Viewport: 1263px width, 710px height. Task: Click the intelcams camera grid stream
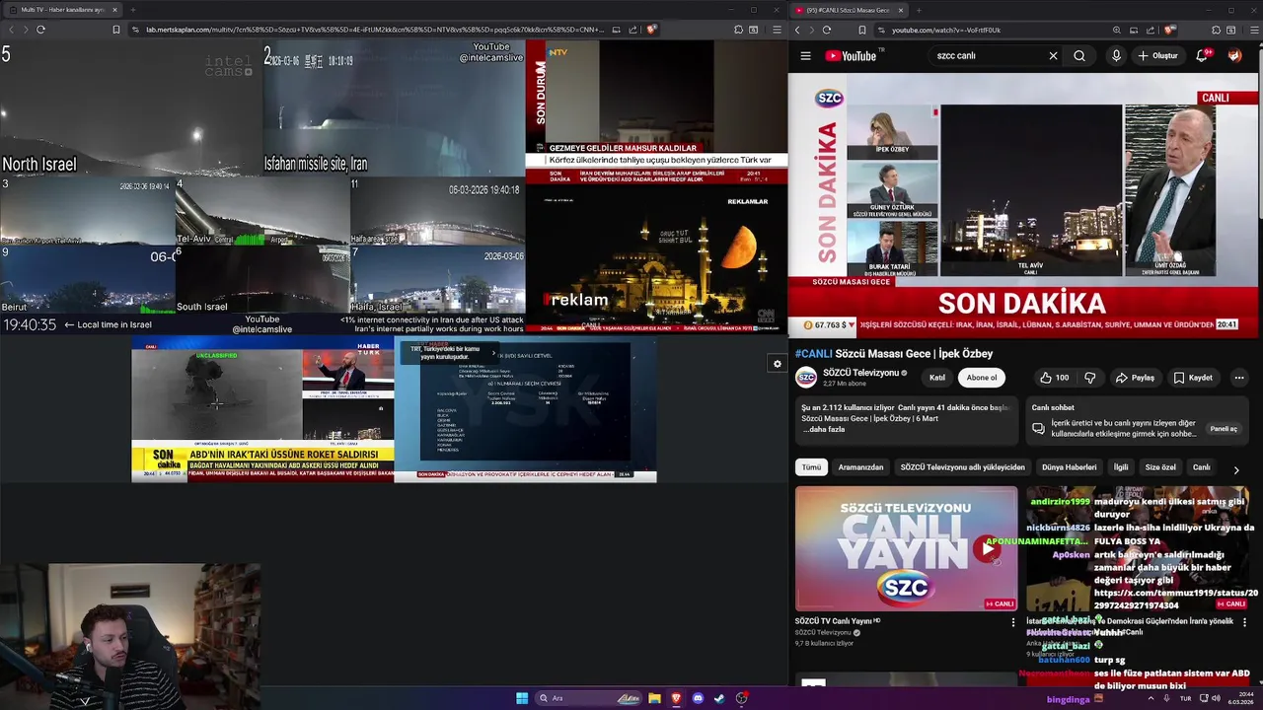coord(262,186)
